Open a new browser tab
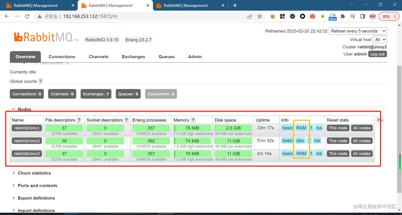Screen dimensions: 402x215 (235, 5)
